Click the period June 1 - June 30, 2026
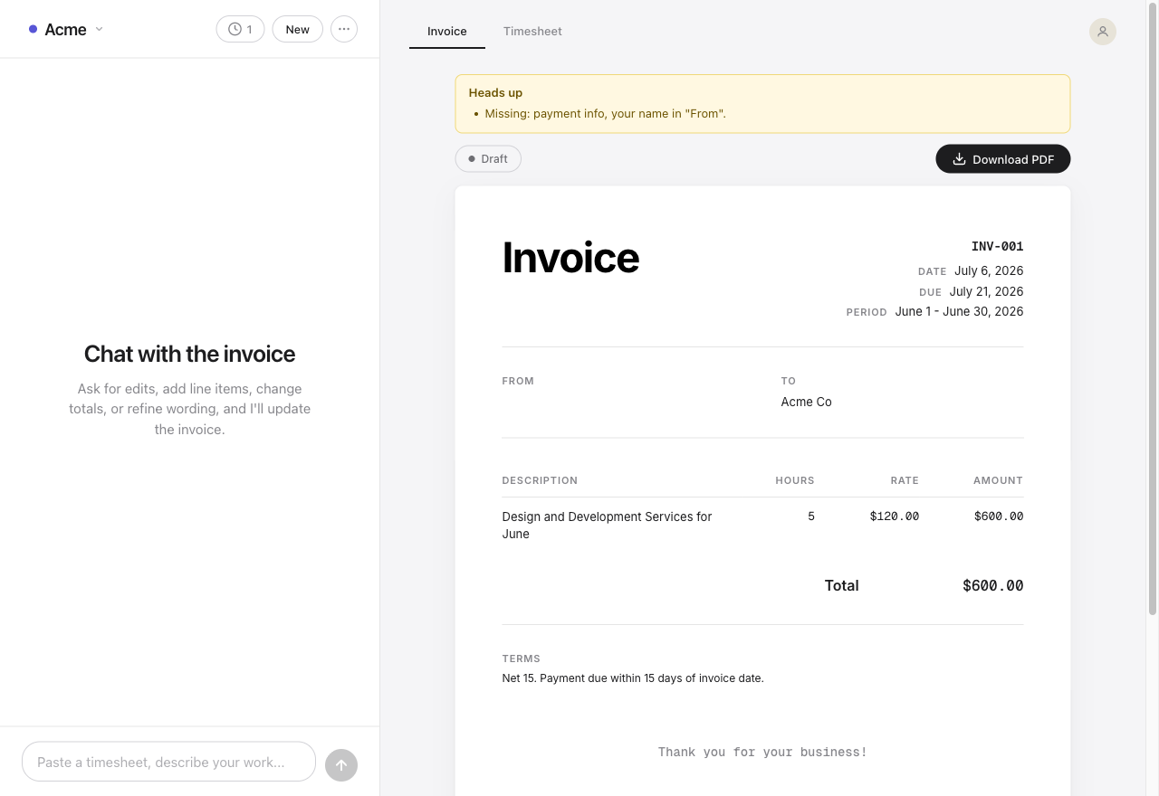Screen dimensions: 1159x796 [959, 311]
